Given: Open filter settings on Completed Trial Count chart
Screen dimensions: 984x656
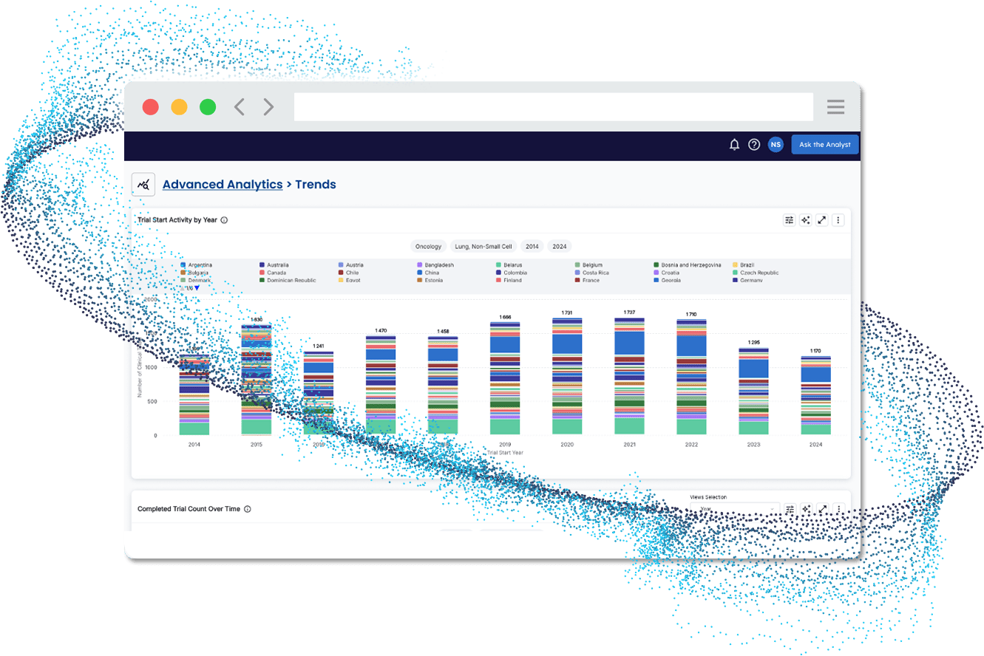Looking at the screenshot, I should tap(789, 509).
